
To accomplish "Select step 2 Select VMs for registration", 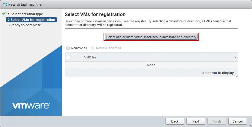I will [x=31, y=20].
